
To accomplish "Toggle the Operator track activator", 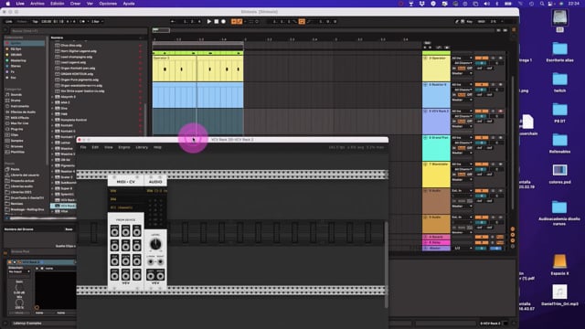I will 482,58.
